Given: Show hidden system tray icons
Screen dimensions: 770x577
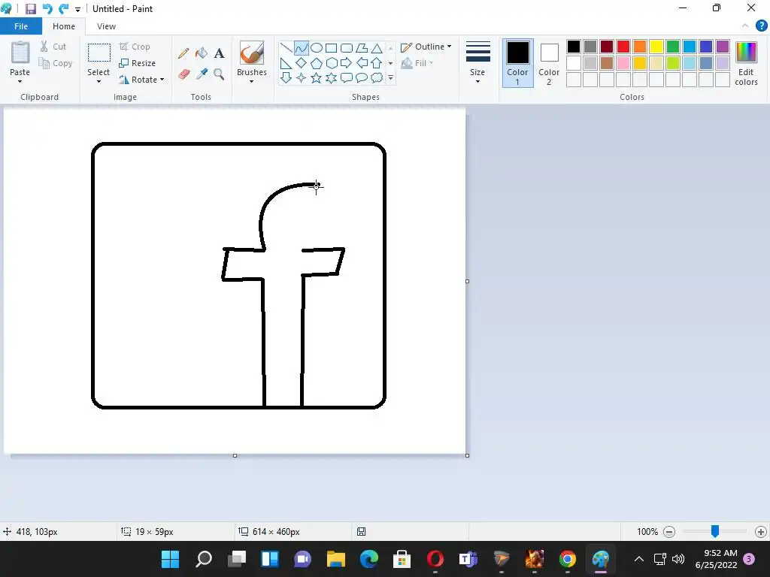Looking at the screenshot, I should coord(639,559).
